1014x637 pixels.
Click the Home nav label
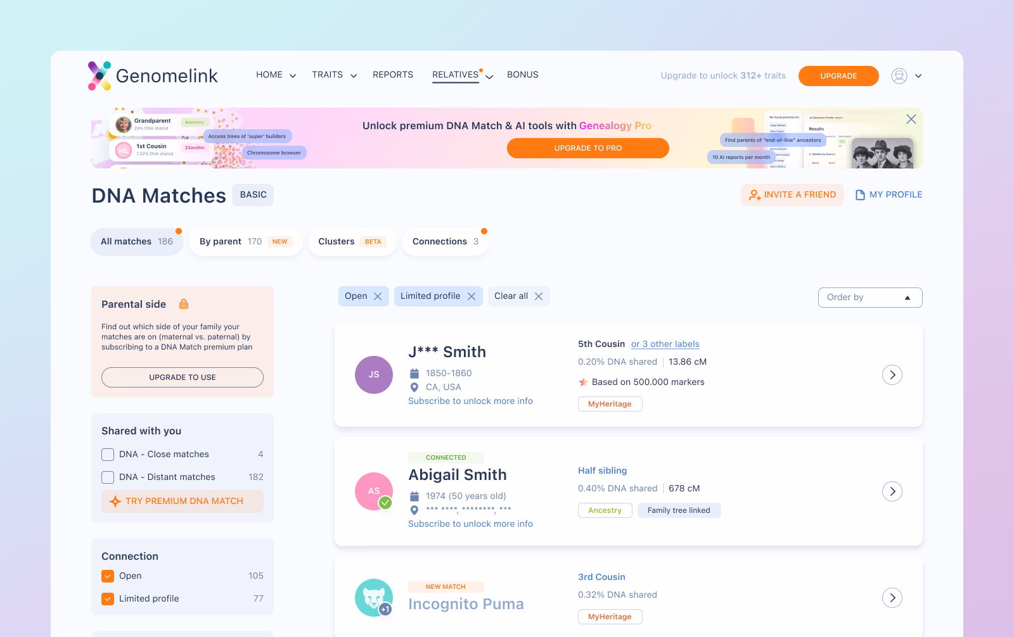coord(269,75)
